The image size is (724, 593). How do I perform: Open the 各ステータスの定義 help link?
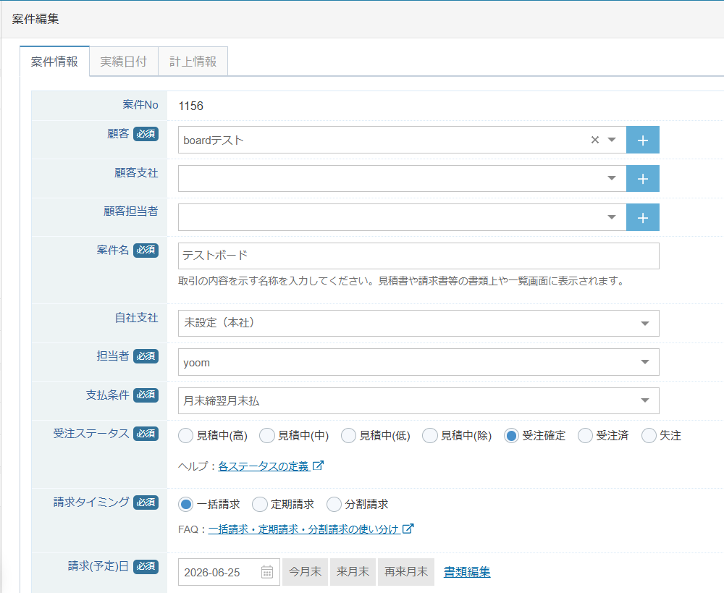click(x=264, y=466)
